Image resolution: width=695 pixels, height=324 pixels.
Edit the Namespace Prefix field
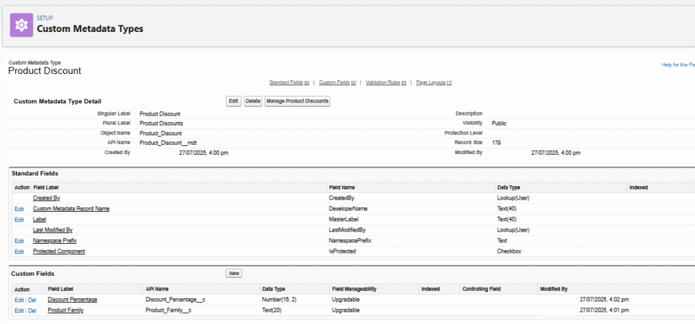click(x=18, y=241)
